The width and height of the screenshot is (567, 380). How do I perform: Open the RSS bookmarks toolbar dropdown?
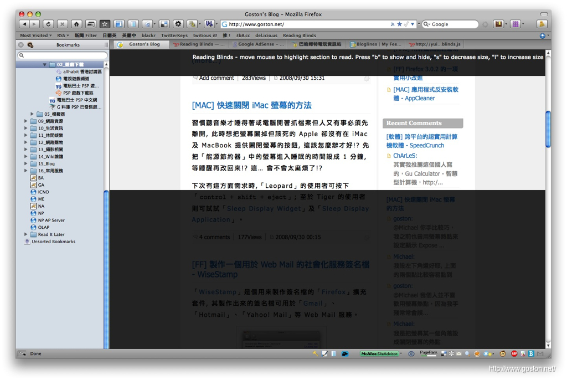coord(63,35)
